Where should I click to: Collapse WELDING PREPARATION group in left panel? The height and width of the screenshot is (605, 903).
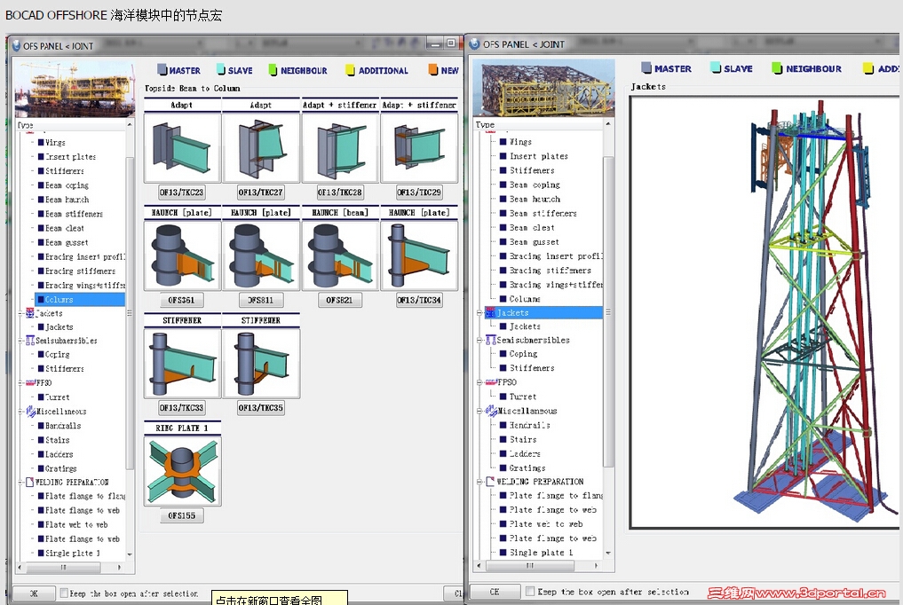[20, 482]
